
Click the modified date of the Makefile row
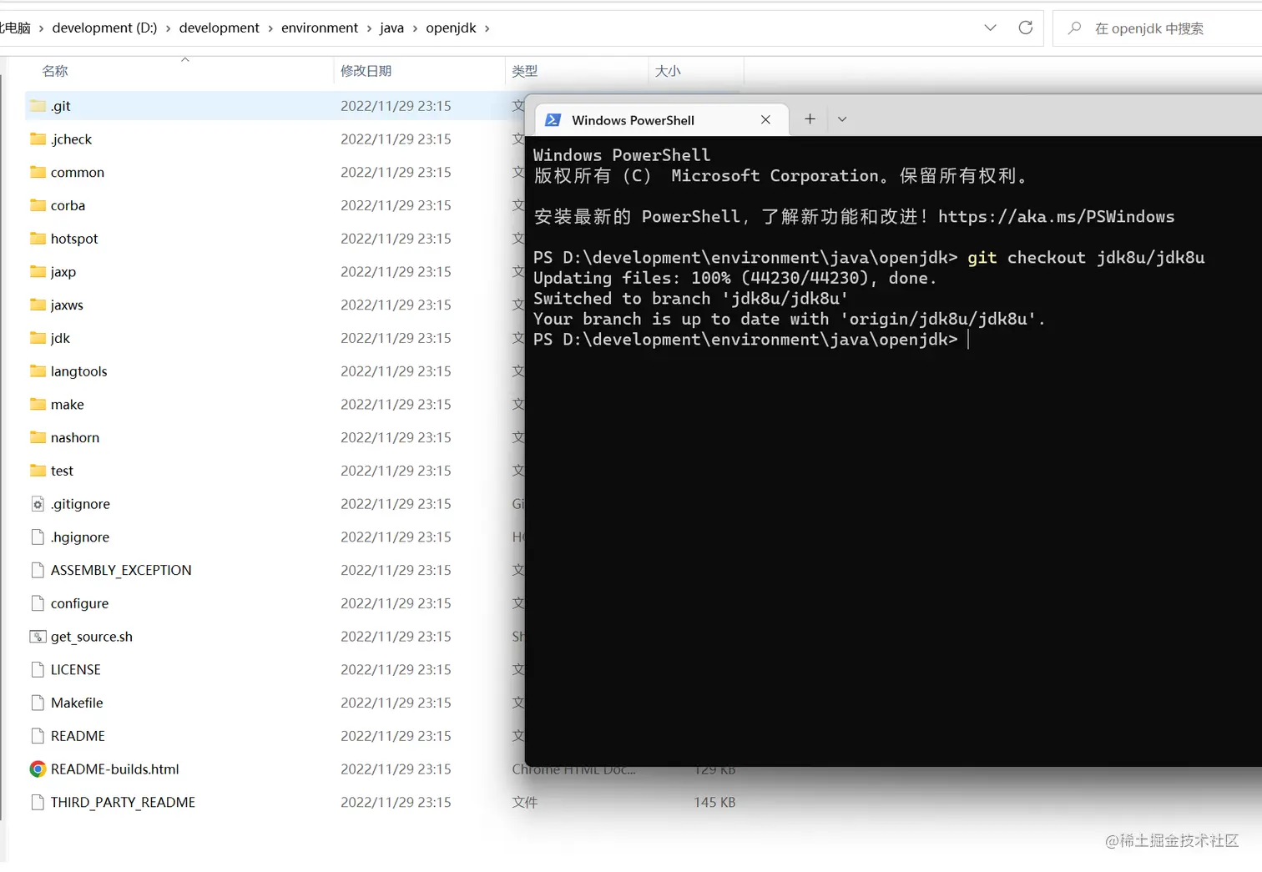396,703
